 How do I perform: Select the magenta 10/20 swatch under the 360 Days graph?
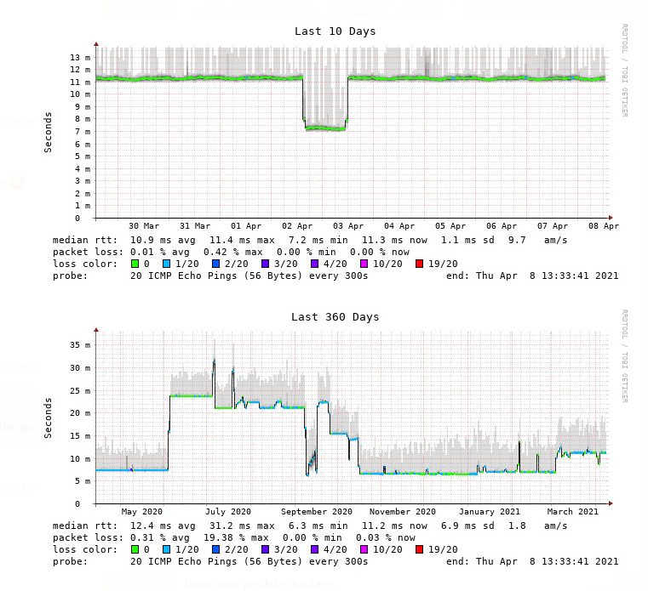[x=364, y=550]
